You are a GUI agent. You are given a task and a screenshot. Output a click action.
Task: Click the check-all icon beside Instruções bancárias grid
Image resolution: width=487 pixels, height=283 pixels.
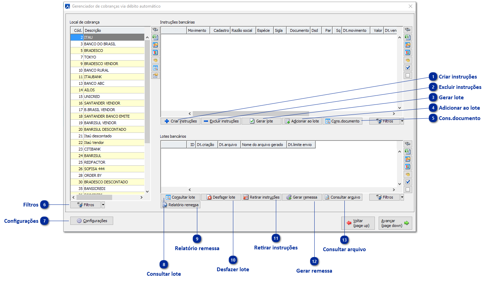click(x=408, y=68)
